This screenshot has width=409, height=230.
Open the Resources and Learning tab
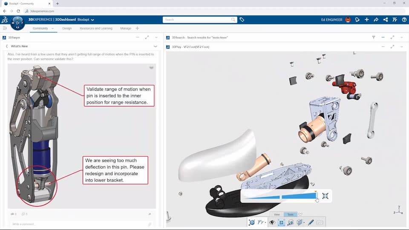point(96,29)
